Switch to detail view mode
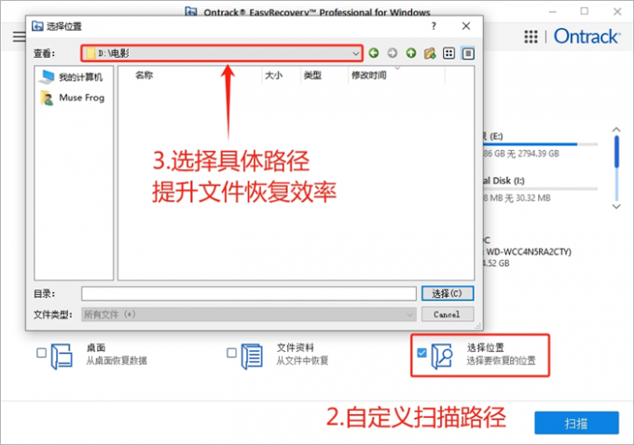This screenshot has height=445, width=634. pos(468,53)
